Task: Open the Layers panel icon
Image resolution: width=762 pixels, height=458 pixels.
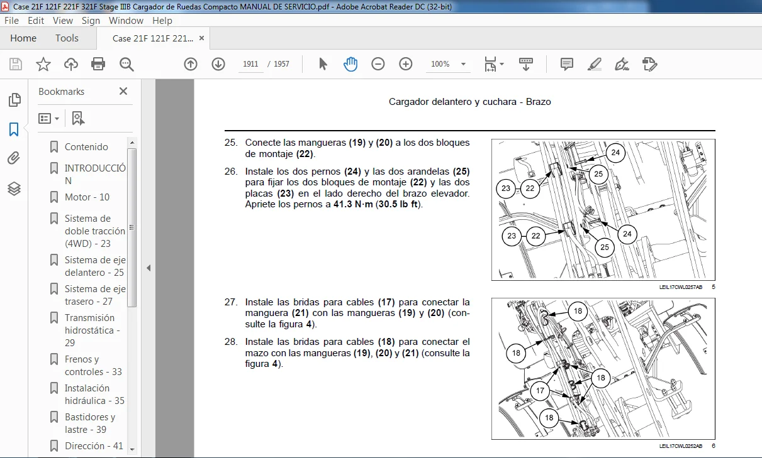Action: click(x=14, y=188)
